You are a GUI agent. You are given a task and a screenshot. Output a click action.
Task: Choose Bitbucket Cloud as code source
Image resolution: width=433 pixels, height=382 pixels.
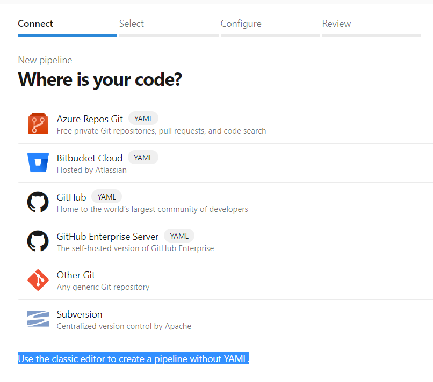pos(225,163)
